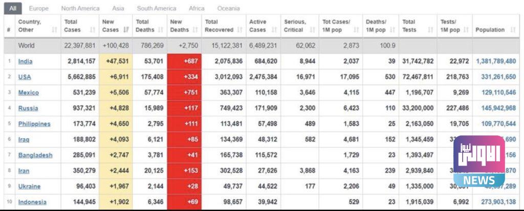Sort by Total Recovered column icon
Image resolution: width=524 pixels, height=211 pixels.
point(239,30)
